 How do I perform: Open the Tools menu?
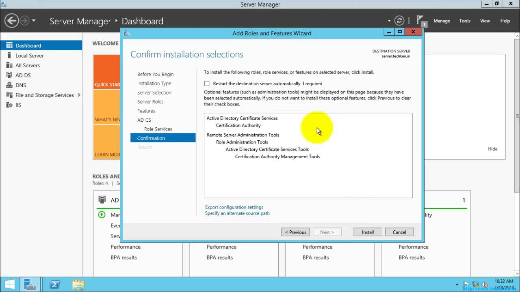coord(465,21)
